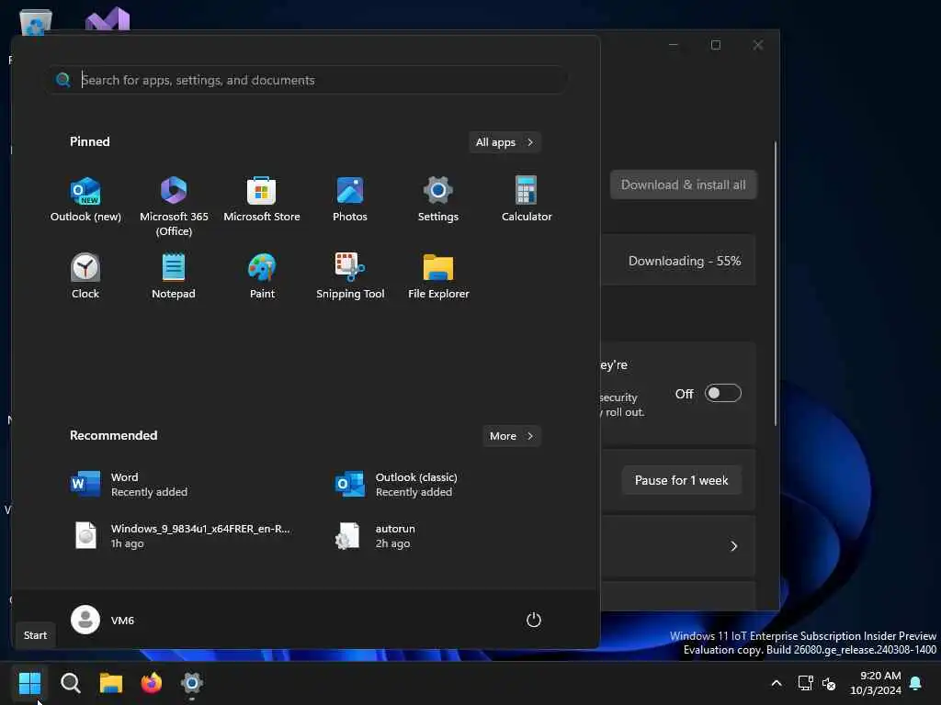Click the muted volume tray icon

[830, 683]
